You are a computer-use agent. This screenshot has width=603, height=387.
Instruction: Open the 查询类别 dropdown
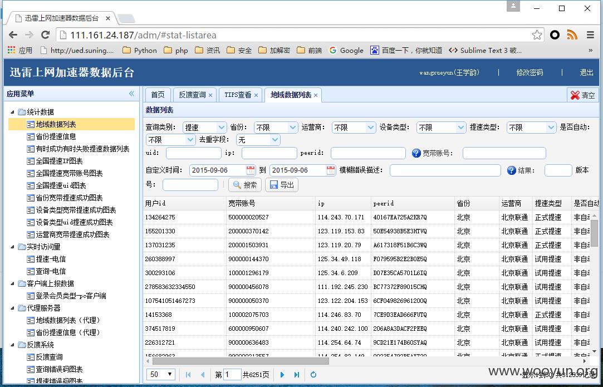pyautogui.click(x=222, y=128)
